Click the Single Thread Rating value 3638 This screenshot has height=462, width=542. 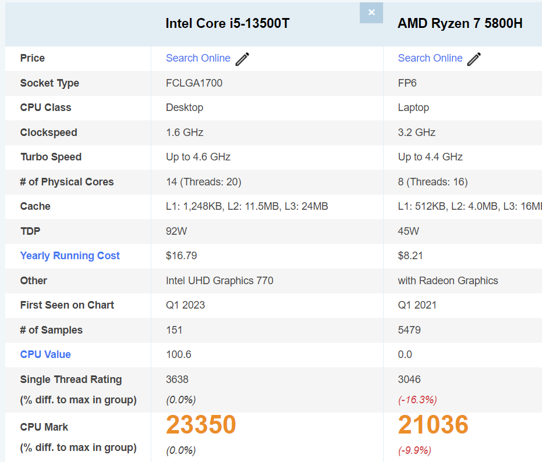tap(177, 379)
